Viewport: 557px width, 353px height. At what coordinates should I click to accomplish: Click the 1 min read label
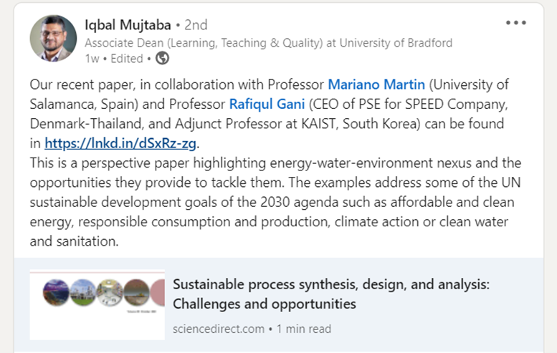pos(304,329)
